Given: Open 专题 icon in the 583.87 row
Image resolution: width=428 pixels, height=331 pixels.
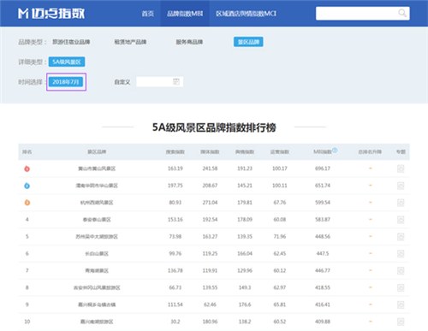Looking at the screenshot, I should coord(401,220).
